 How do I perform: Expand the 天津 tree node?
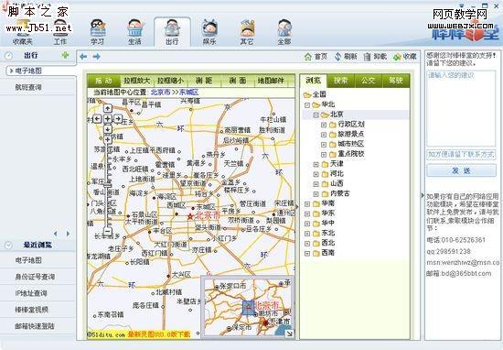pyautogui.click(x=316, y=164)
